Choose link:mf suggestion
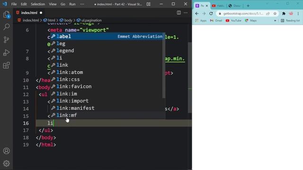This screenshot has height=170, width=303. pos(107,115)
